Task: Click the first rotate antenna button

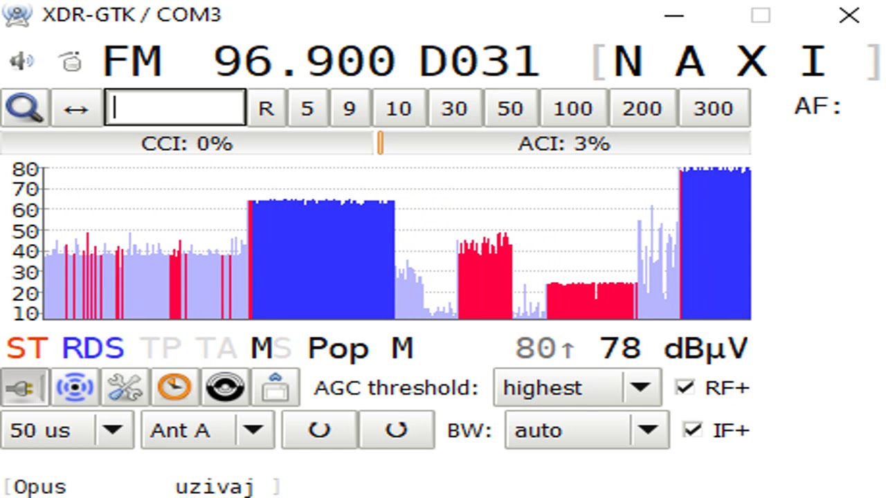Action: [319, 430]
